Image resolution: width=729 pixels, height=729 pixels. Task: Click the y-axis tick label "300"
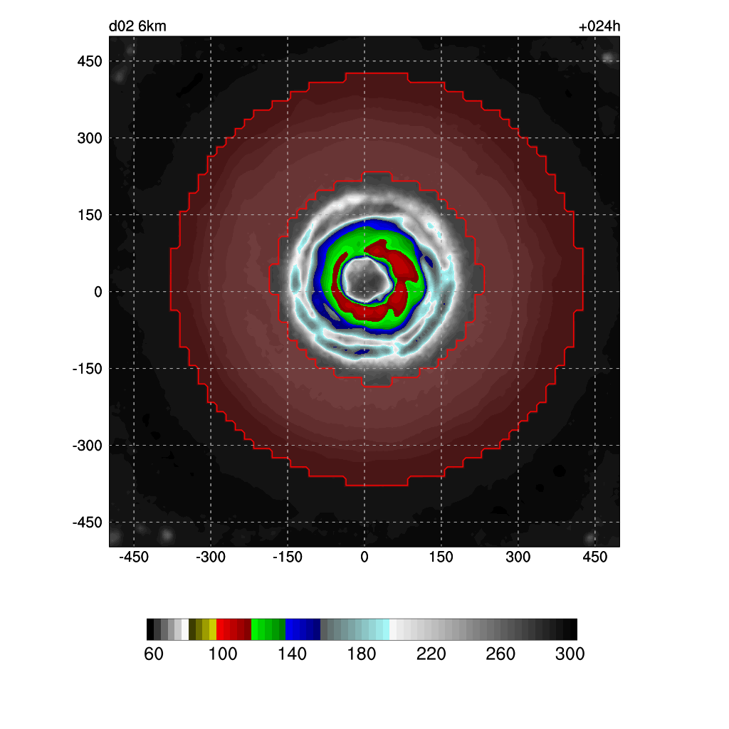coord(90,138)
